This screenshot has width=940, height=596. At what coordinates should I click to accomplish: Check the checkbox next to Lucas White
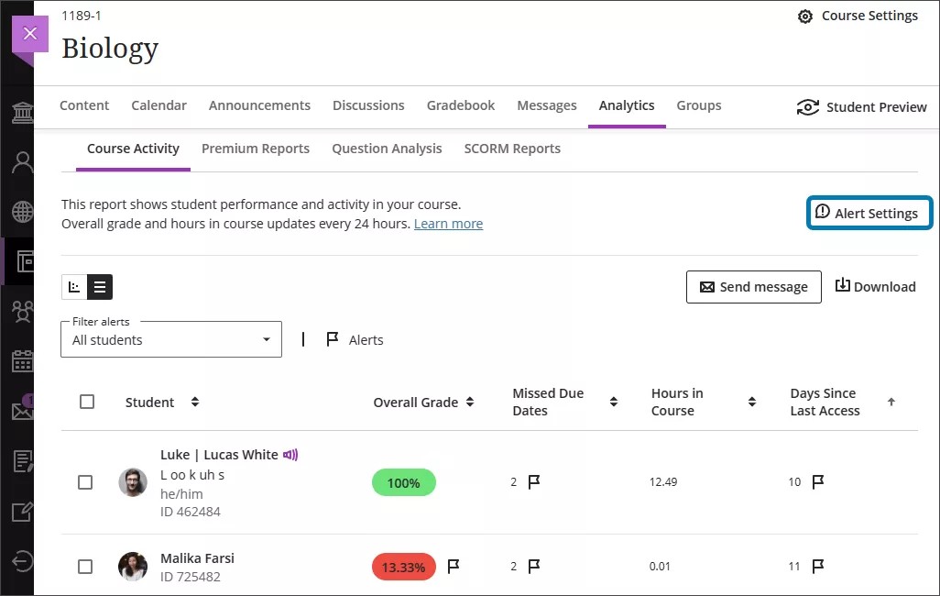point(85,481)
